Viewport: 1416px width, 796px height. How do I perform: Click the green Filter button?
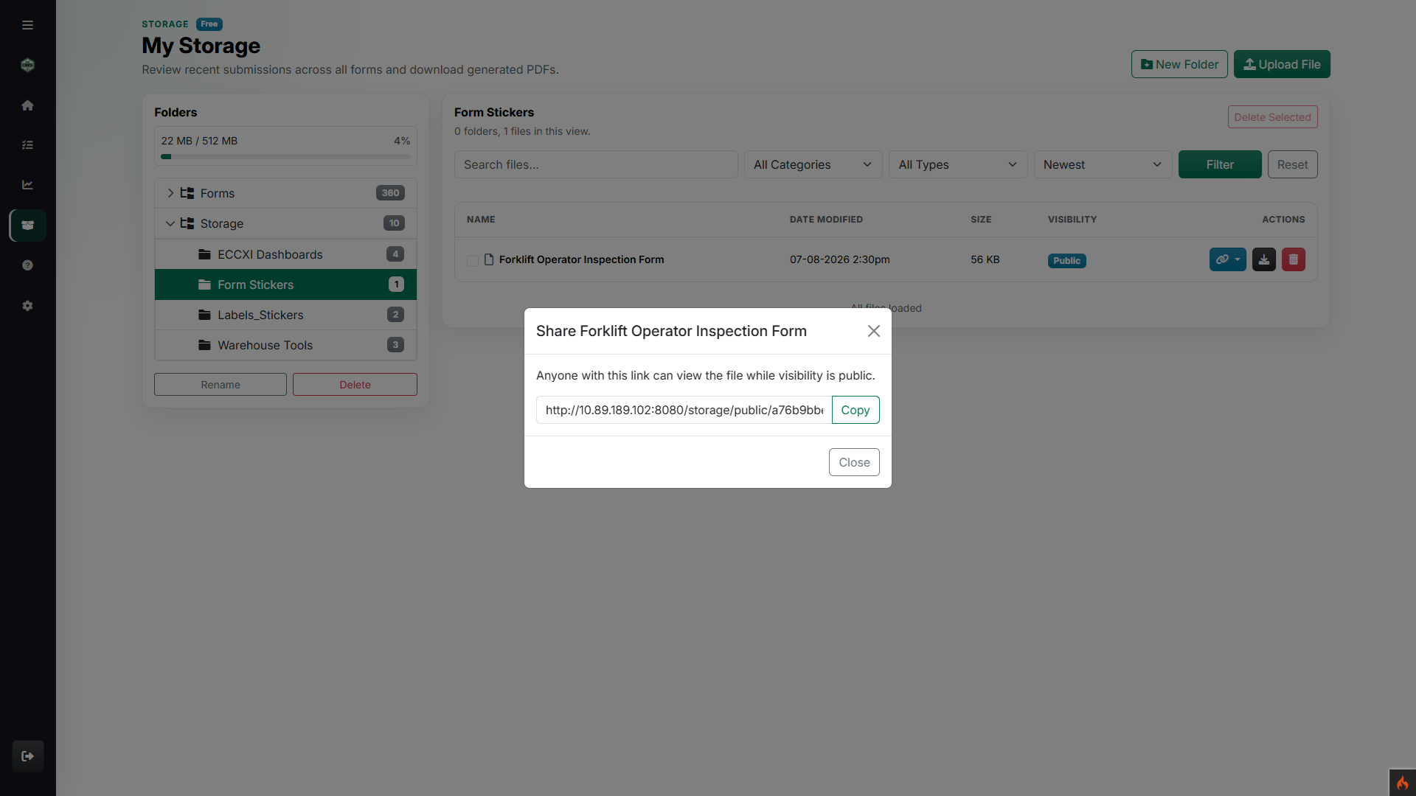(x=1220, y=164)
